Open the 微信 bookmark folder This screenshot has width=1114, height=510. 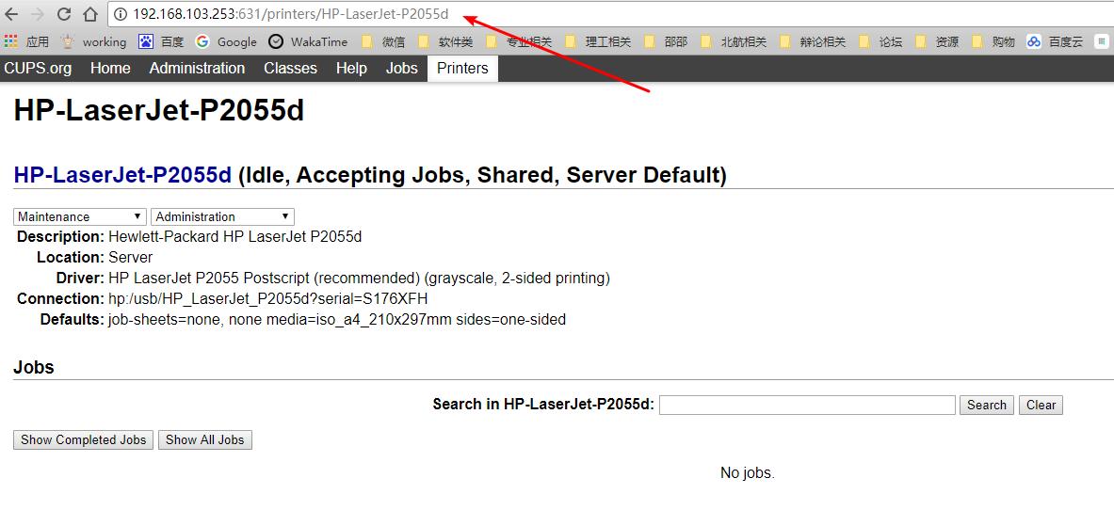click(x=383, y=42)
